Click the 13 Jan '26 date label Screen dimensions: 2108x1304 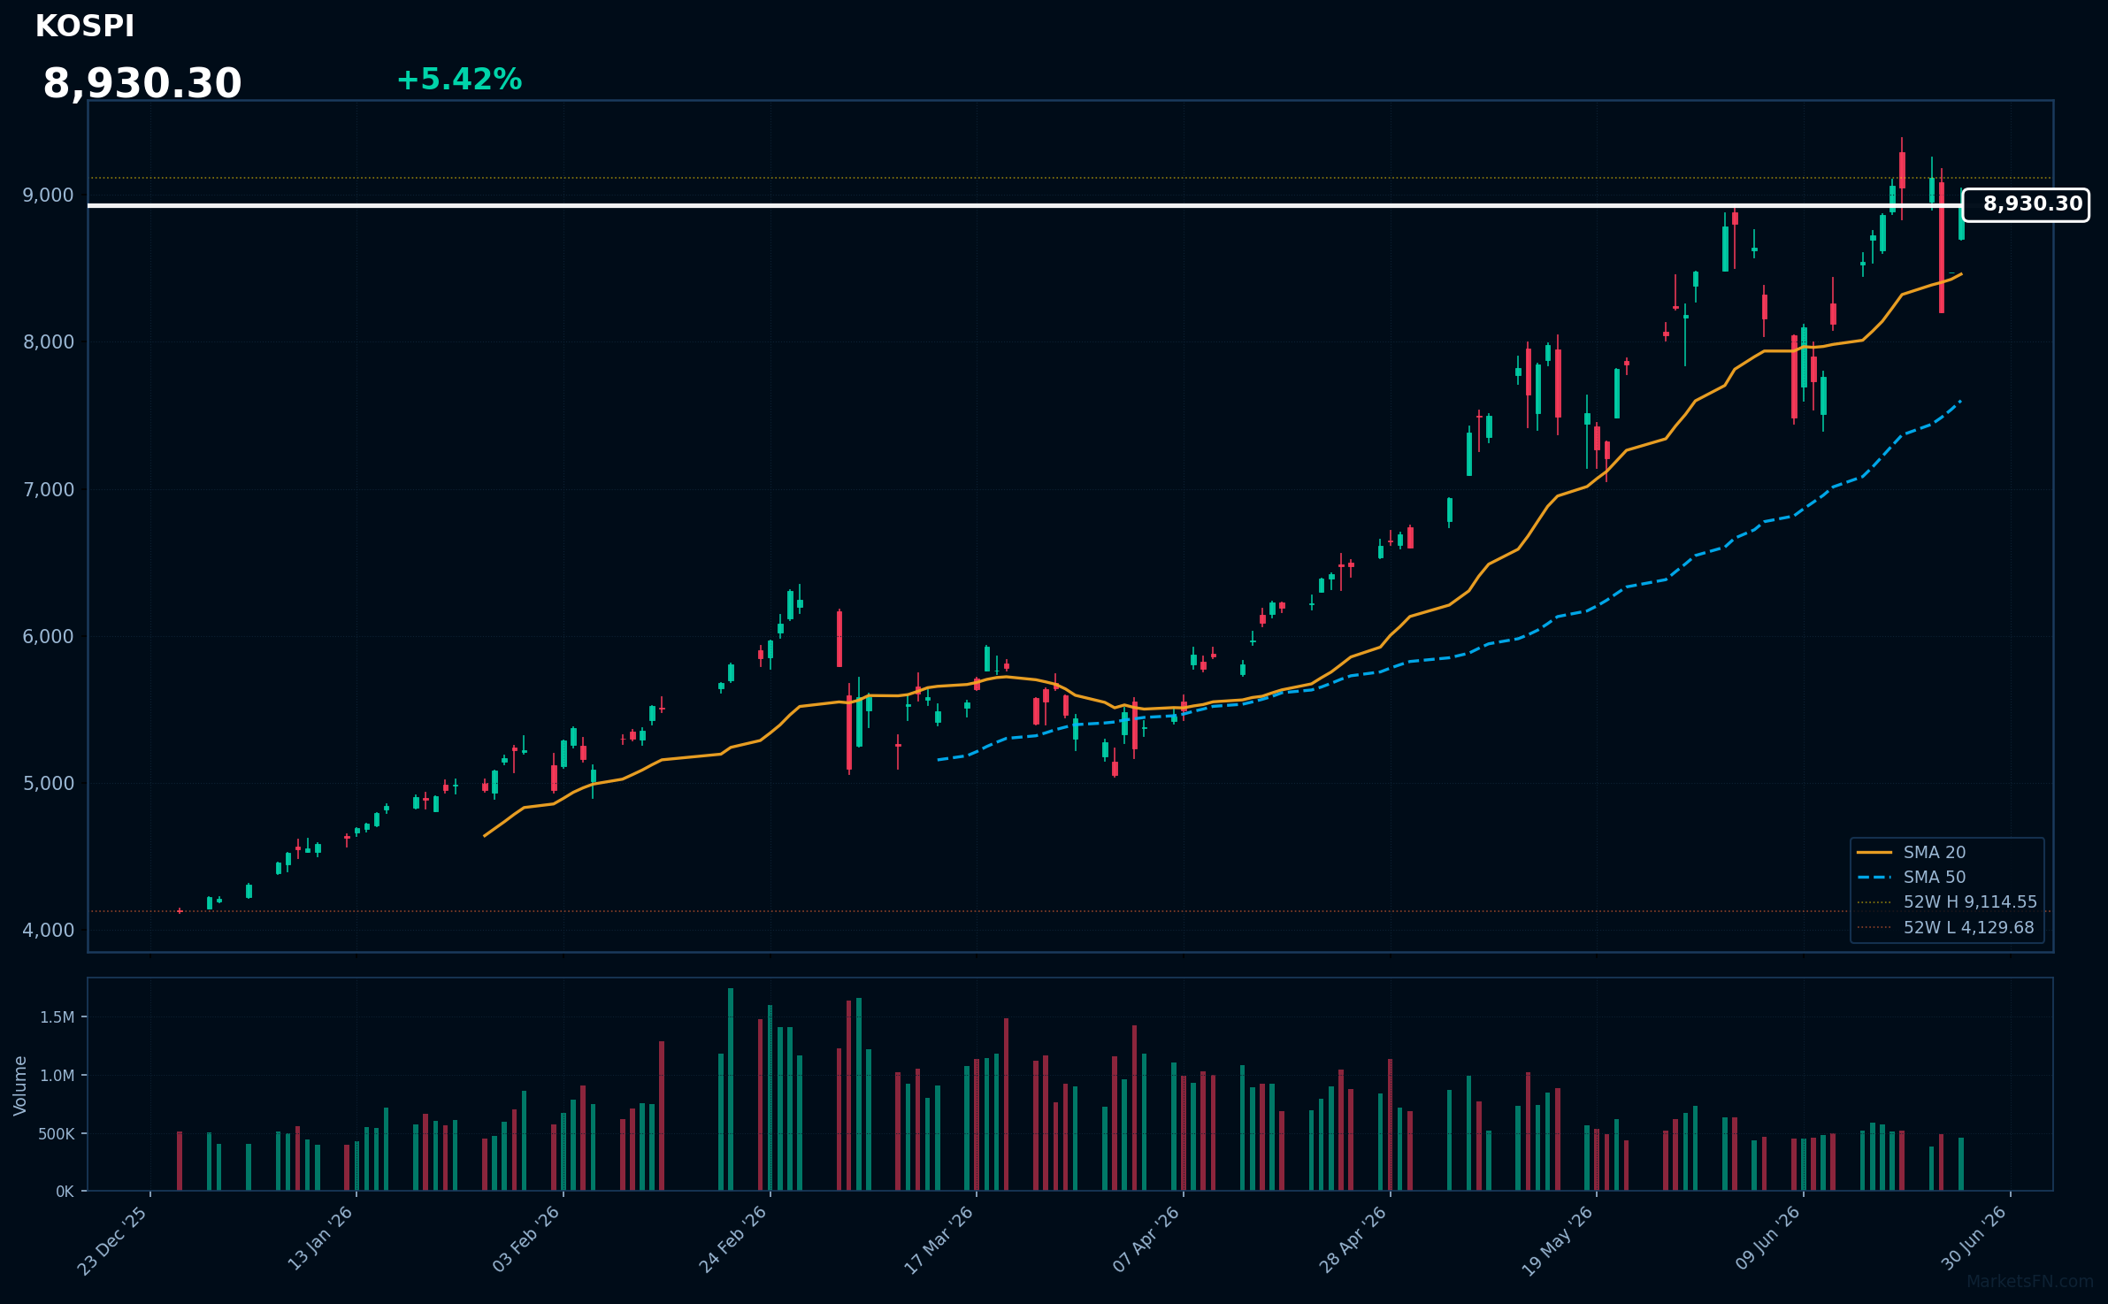click(320, 1239)
